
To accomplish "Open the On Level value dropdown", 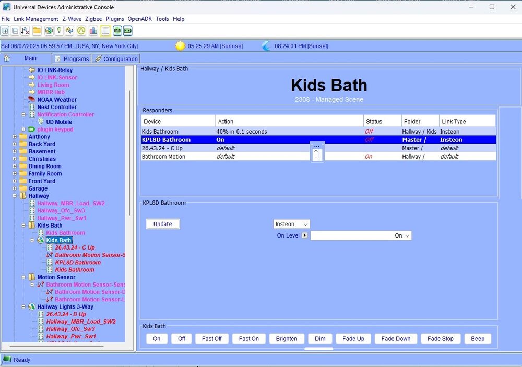I will [x=407, y=236].
